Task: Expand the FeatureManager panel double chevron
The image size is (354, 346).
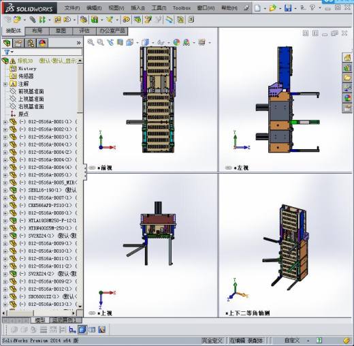Action: point(78,43)
